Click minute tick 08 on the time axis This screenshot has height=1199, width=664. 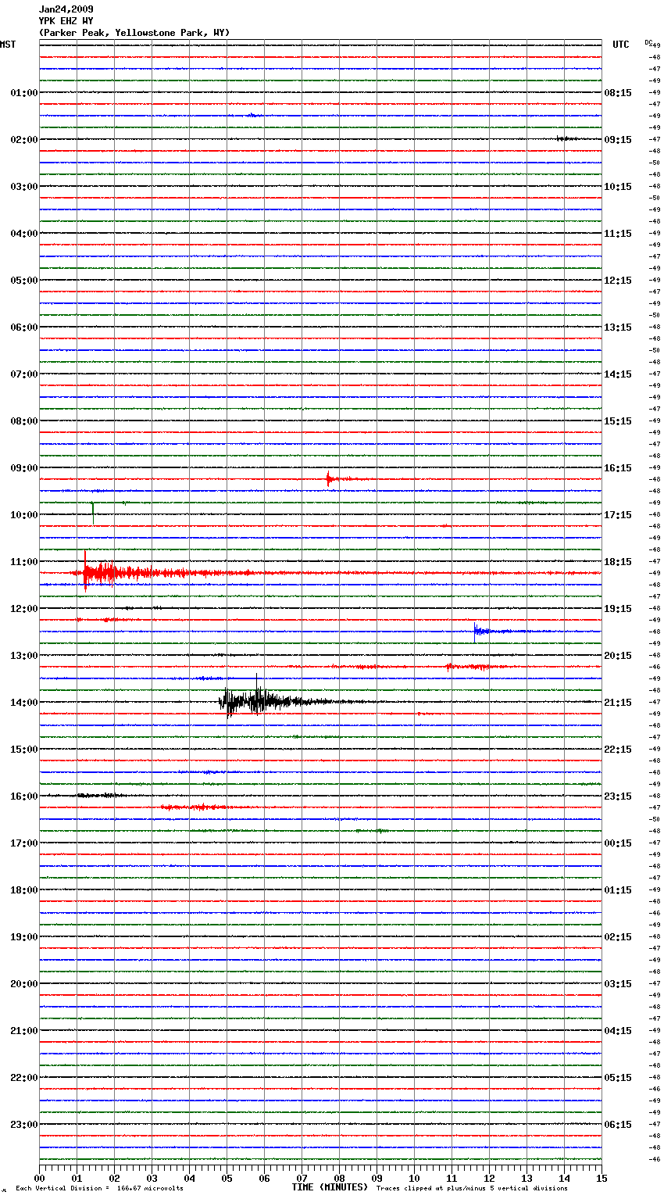point(339,1178)
